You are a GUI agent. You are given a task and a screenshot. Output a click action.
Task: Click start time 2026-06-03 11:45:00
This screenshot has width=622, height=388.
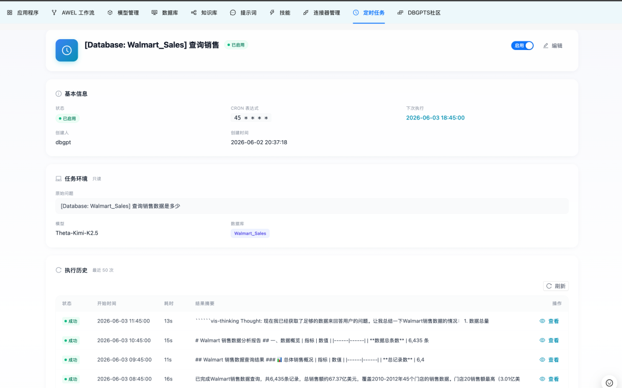pyautogui.click(x=123, y=321)
